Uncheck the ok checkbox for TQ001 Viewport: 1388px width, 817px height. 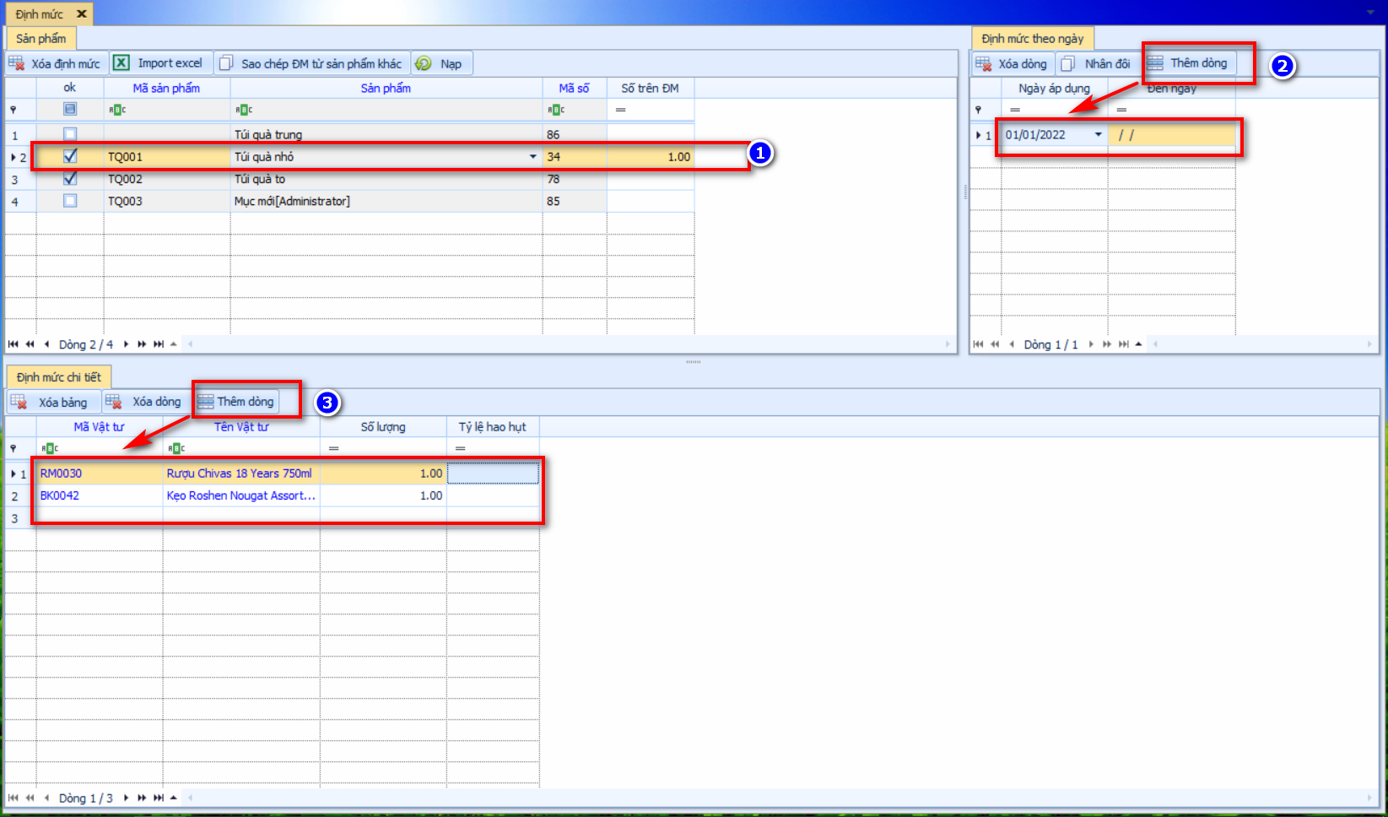[70, 156]
